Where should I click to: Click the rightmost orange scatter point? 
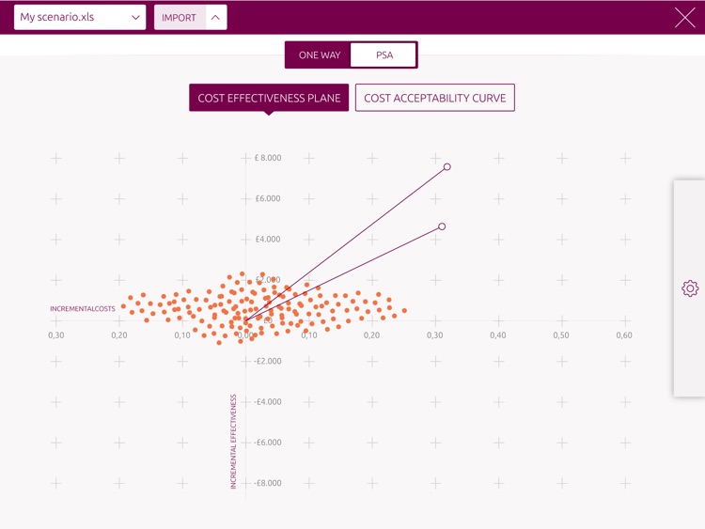point(404,311)
